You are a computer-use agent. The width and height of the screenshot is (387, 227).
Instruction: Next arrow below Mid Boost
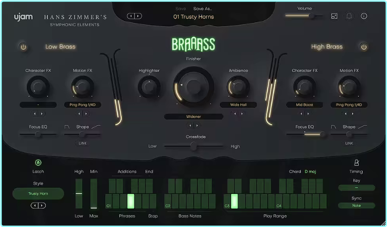[308, 114]
